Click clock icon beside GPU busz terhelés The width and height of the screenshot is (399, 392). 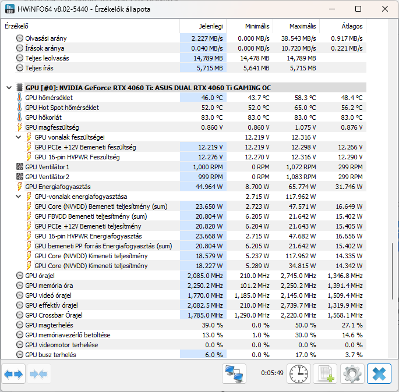20,355
